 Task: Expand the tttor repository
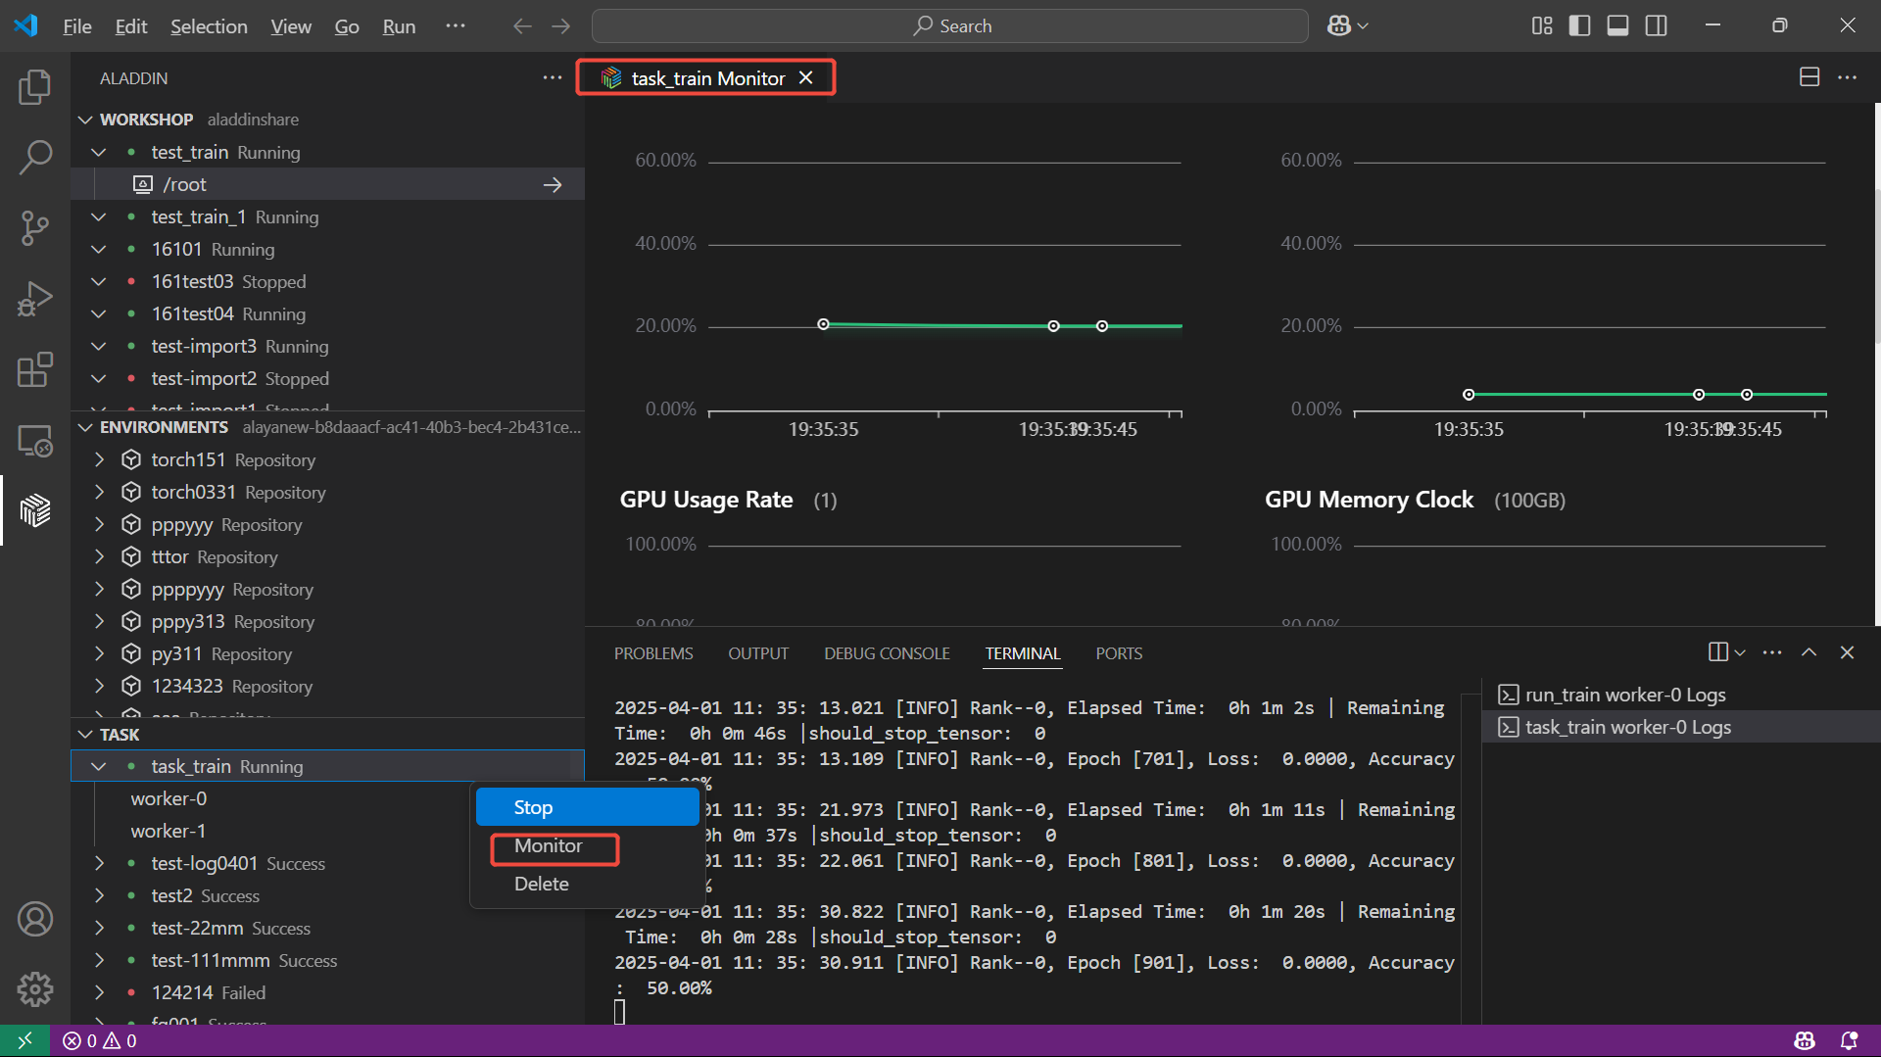pyautogui.click(x=98, y=556)
